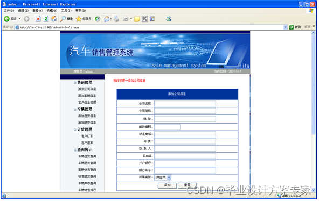Screen dimensions: 319x201
Task: Collapse the 查询统计 tree node
Action: point(75,150)
